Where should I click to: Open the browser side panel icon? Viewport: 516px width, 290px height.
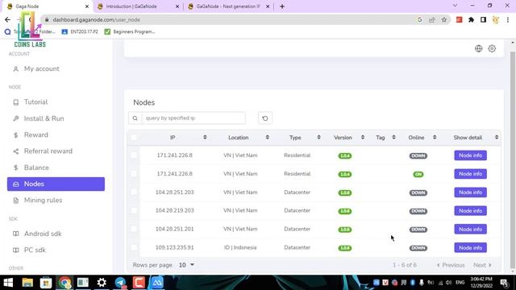point(483,20)
